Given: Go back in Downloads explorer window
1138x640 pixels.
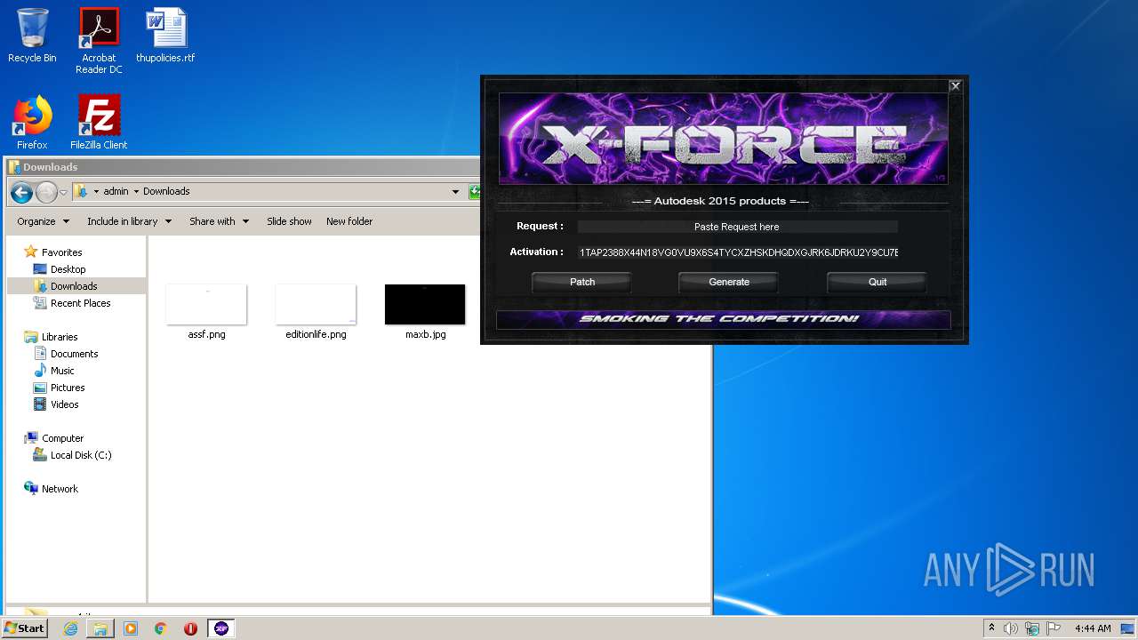Looking at the screenshot, I should point(22,191).
